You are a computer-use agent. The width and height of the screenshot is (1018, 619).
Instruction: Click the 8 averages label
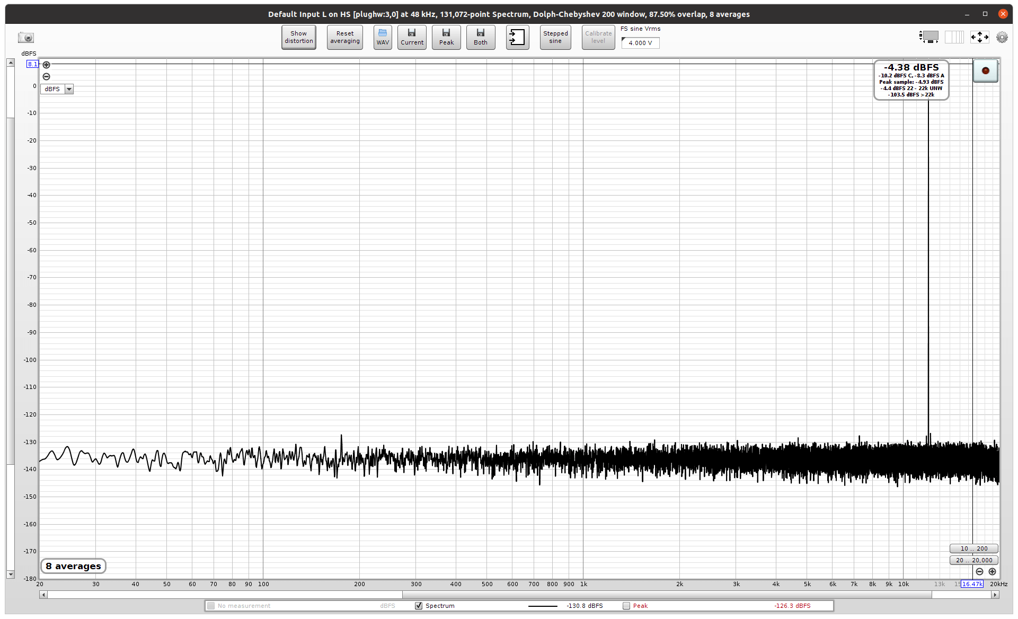[73, 566]
